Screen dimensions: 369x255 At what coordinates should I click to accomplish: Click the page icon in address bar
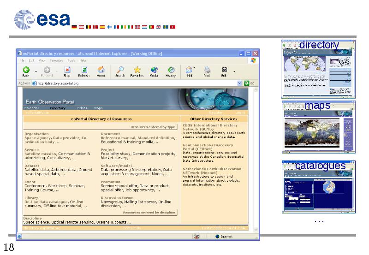[34, 83]
